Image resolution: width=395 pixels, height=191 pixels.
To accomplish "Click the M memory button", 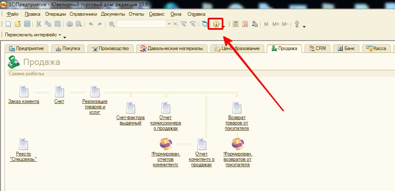I will click(x=266, y=24).
